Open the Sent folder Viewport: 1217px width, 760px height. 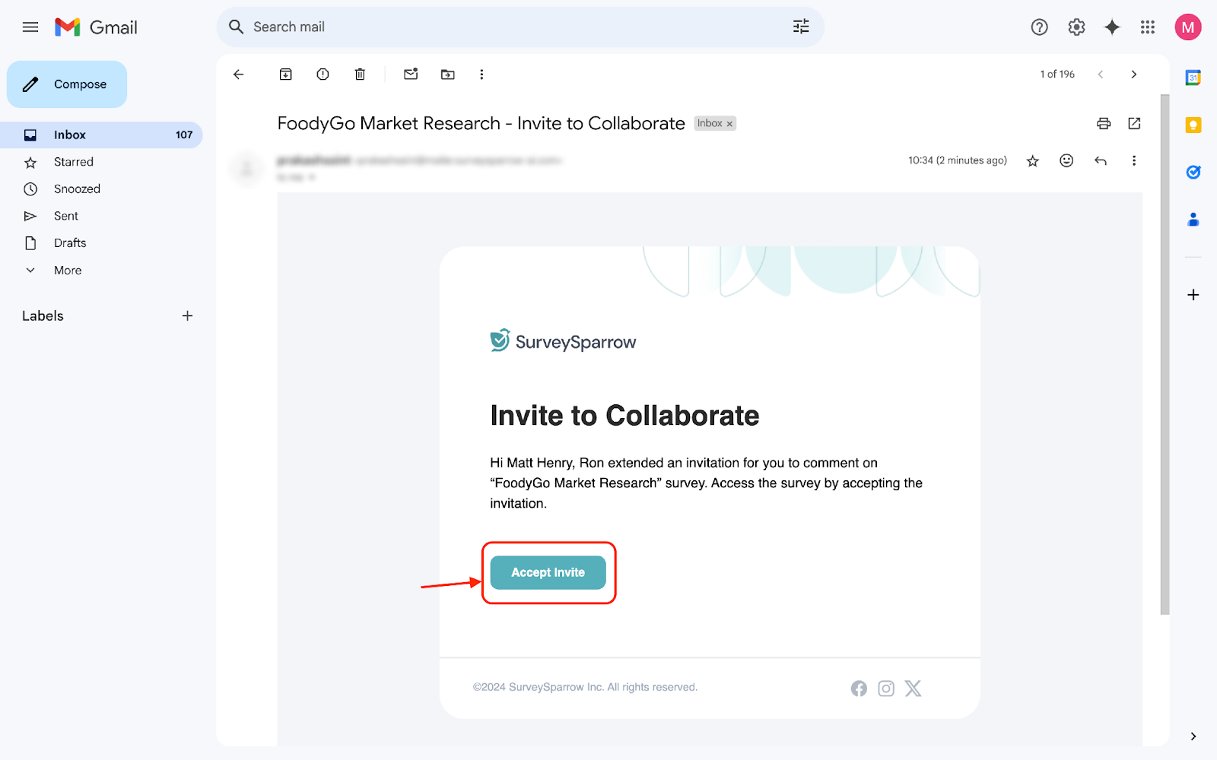tap(66, 216)
